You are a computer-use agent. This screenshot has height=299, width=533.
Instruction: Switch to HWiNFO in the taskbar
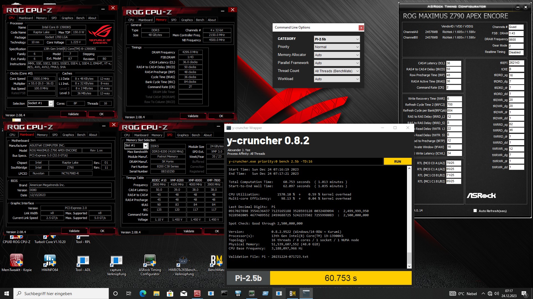click(238, 293)
